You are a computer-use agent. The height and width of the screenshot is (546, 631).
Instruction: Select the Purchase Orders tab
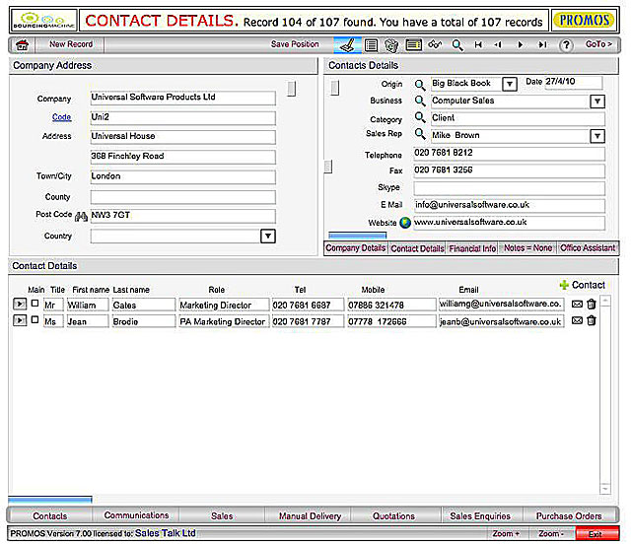click(x=569, y=516)
